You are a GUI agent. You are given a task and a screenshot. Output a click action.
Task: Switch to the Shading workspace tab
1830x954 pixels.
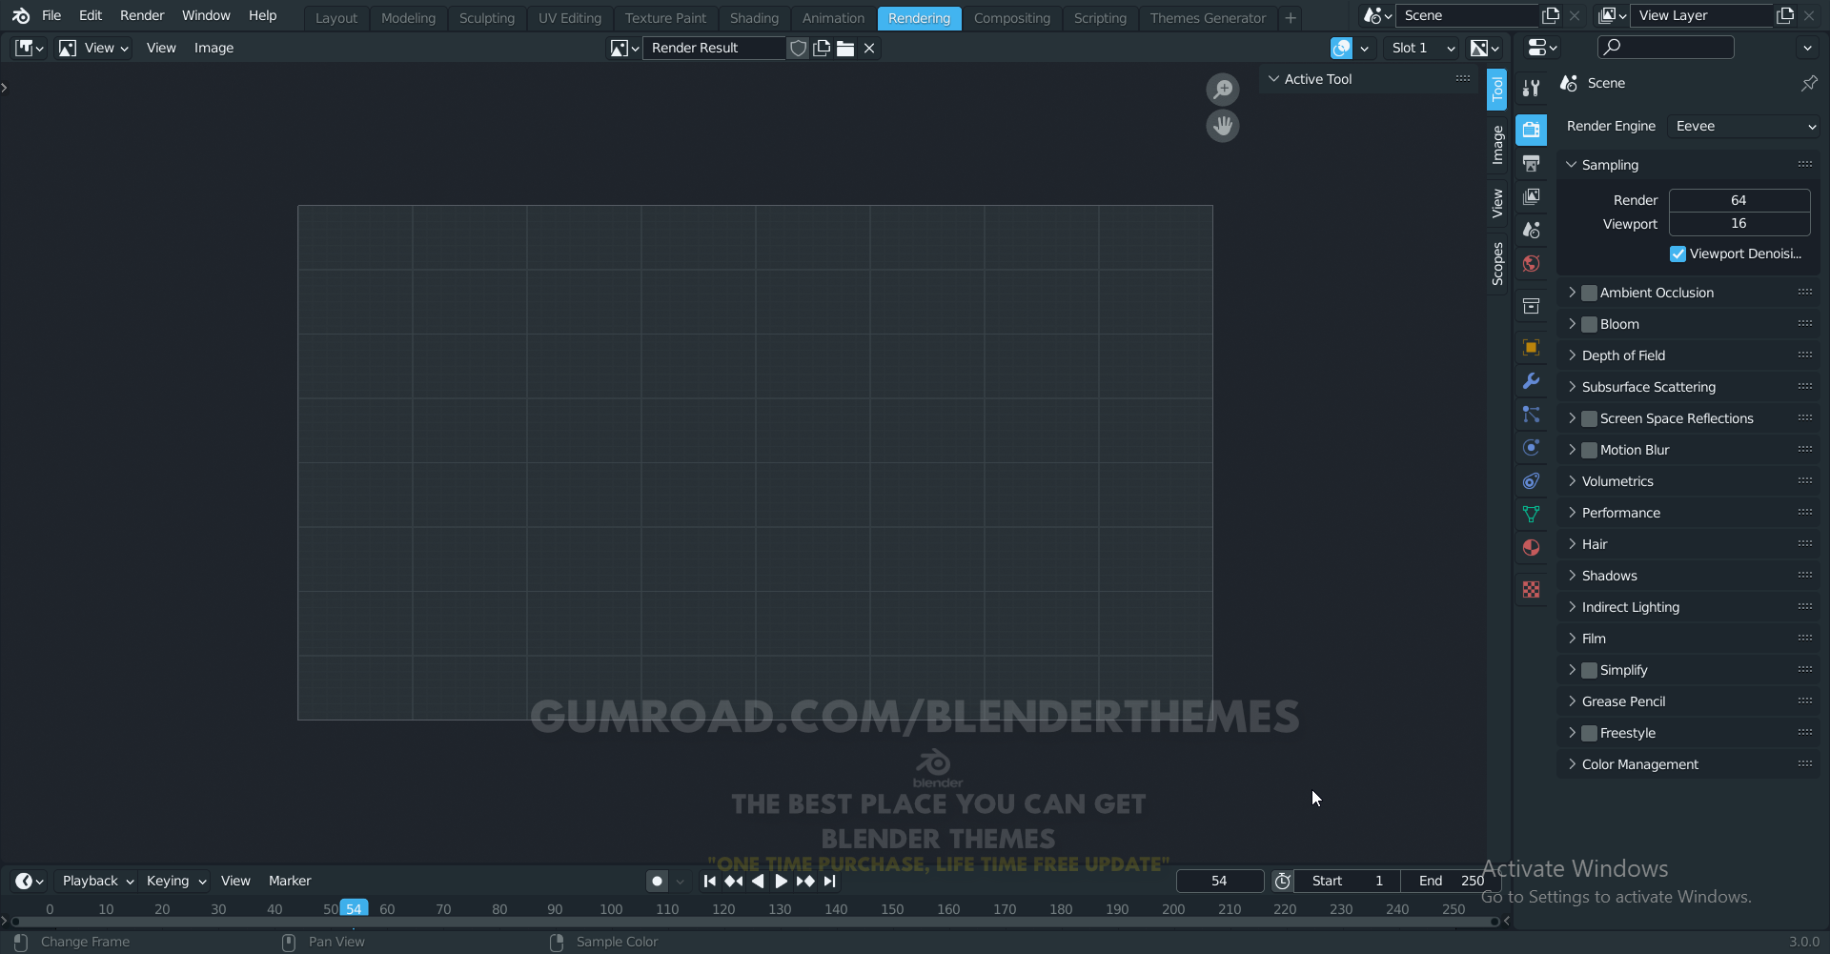[754, 18]
